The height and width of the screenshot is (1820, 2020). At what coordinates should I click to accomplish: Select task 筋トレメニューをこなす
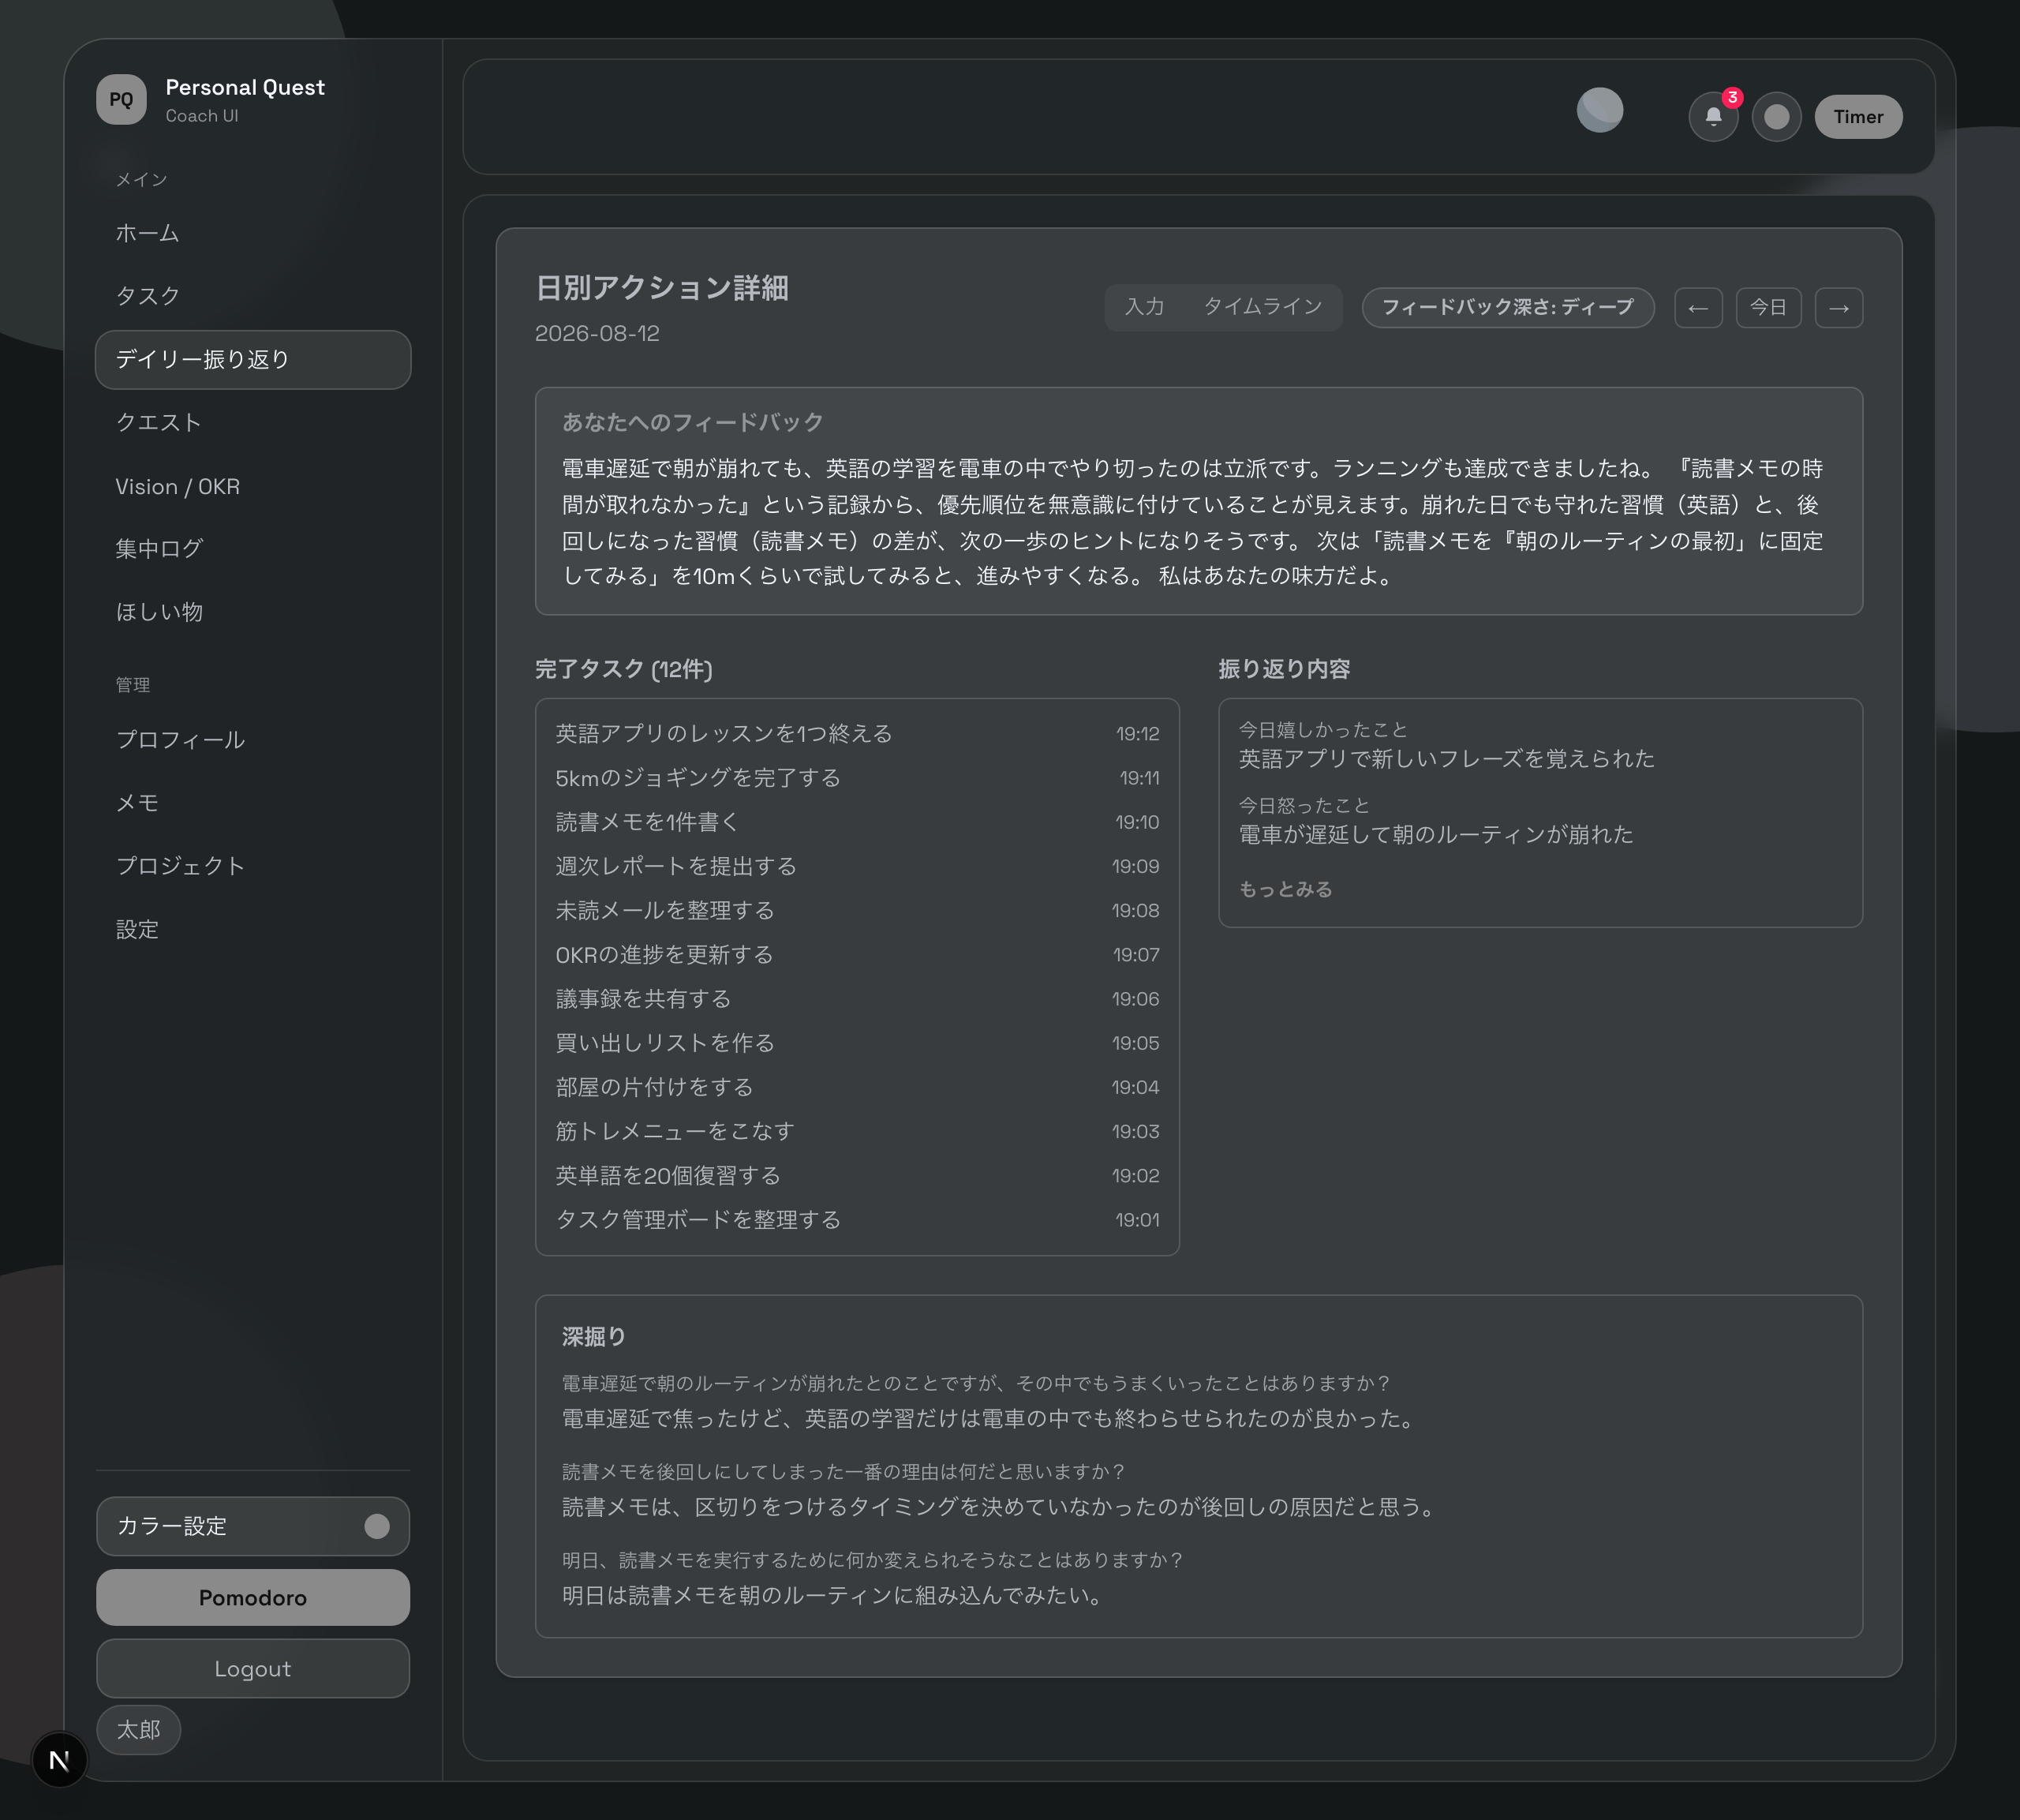(857, 1131)
